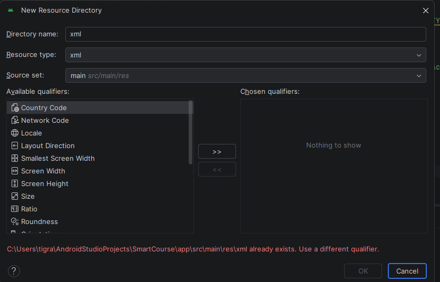Click the Locale globe icon
The image size is (440, 282).
15,133
